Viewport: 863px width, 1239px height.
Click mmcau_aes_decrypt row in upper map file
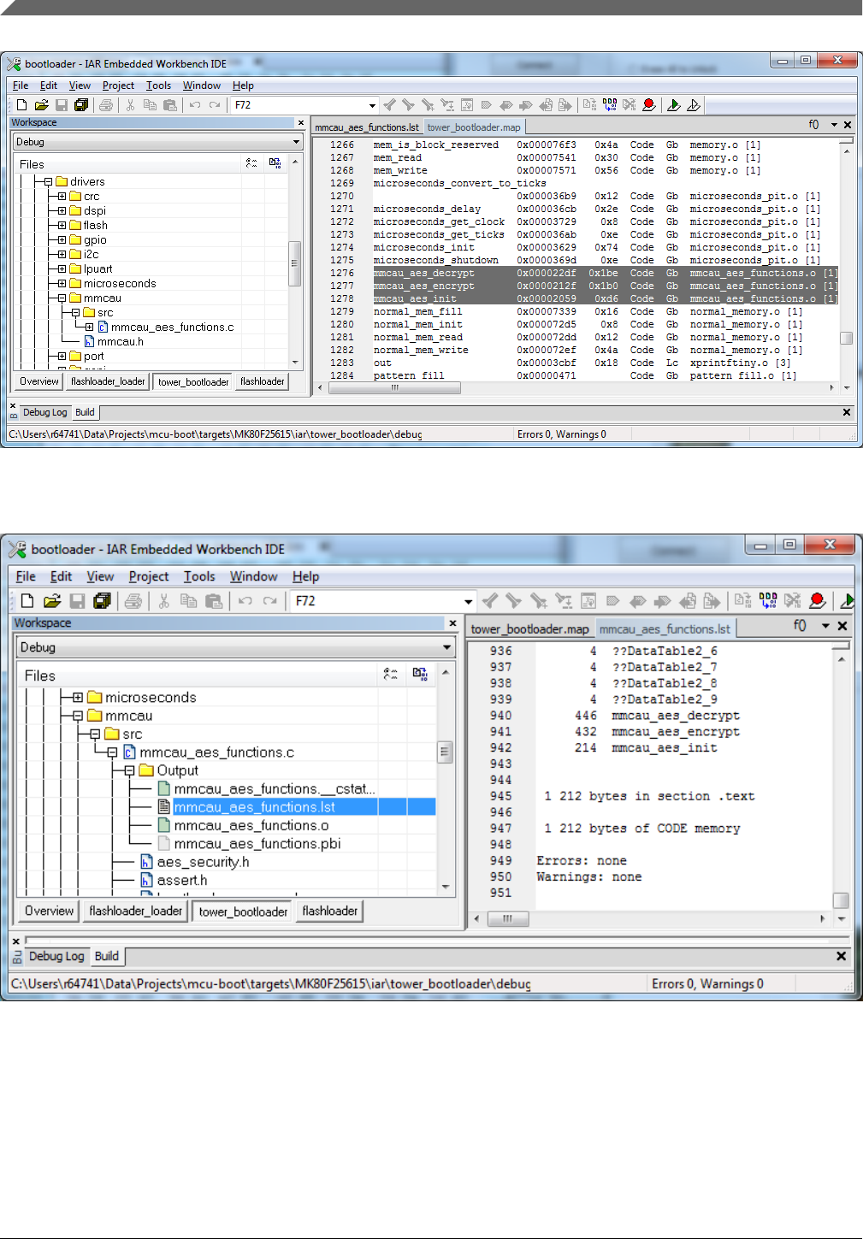point(605,274)
